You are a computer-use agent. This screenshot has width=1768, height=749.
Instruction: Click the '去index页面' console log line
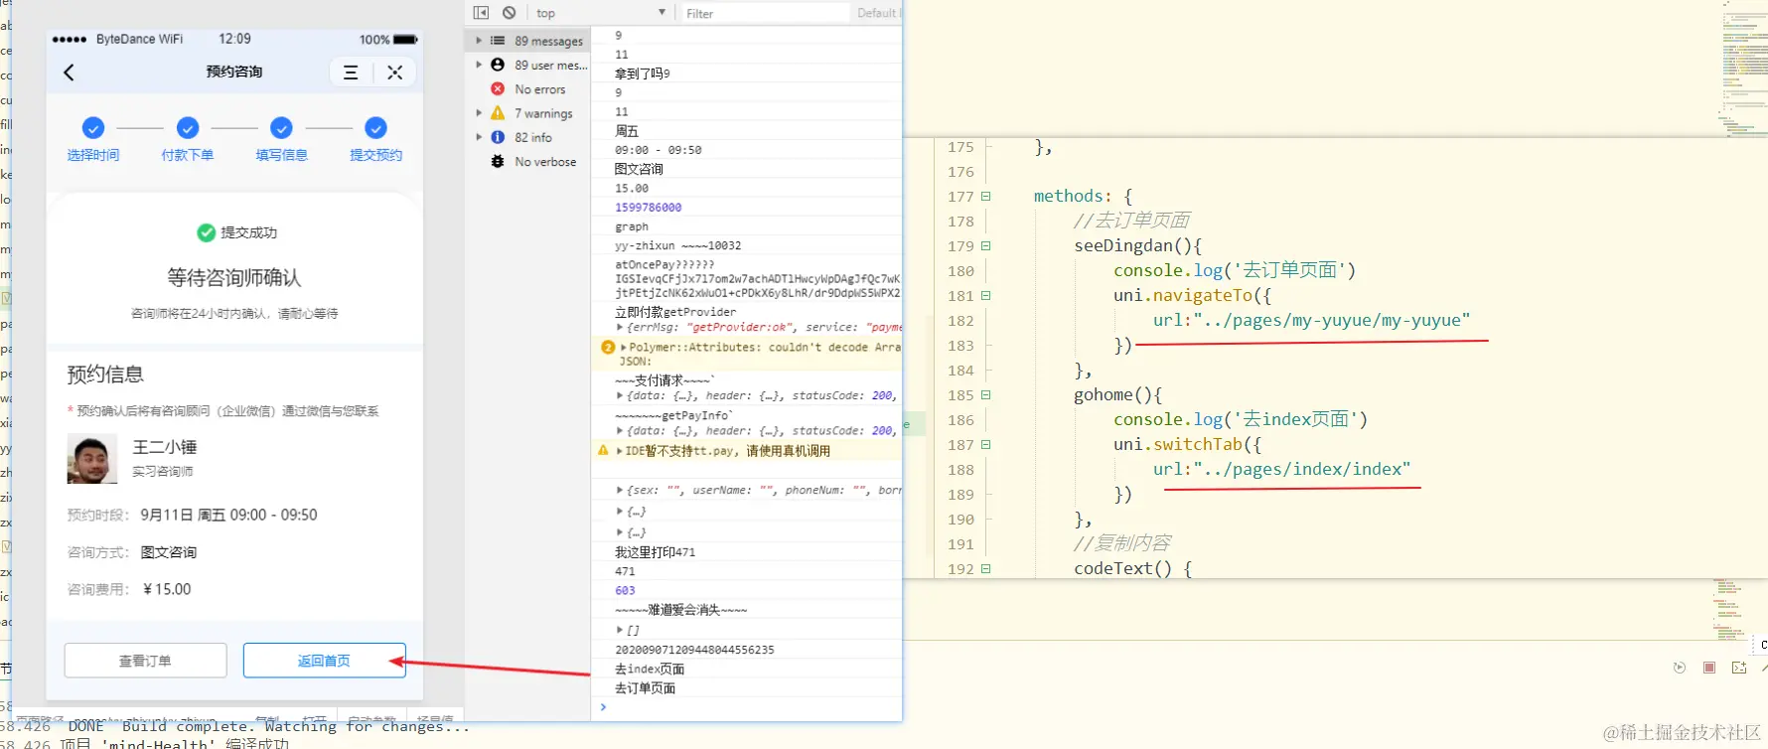point(650,670)
